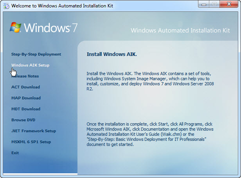
Task: Click the paragraph starting 'Install the Windows AIK'
Action: click(x=150, y=81)
